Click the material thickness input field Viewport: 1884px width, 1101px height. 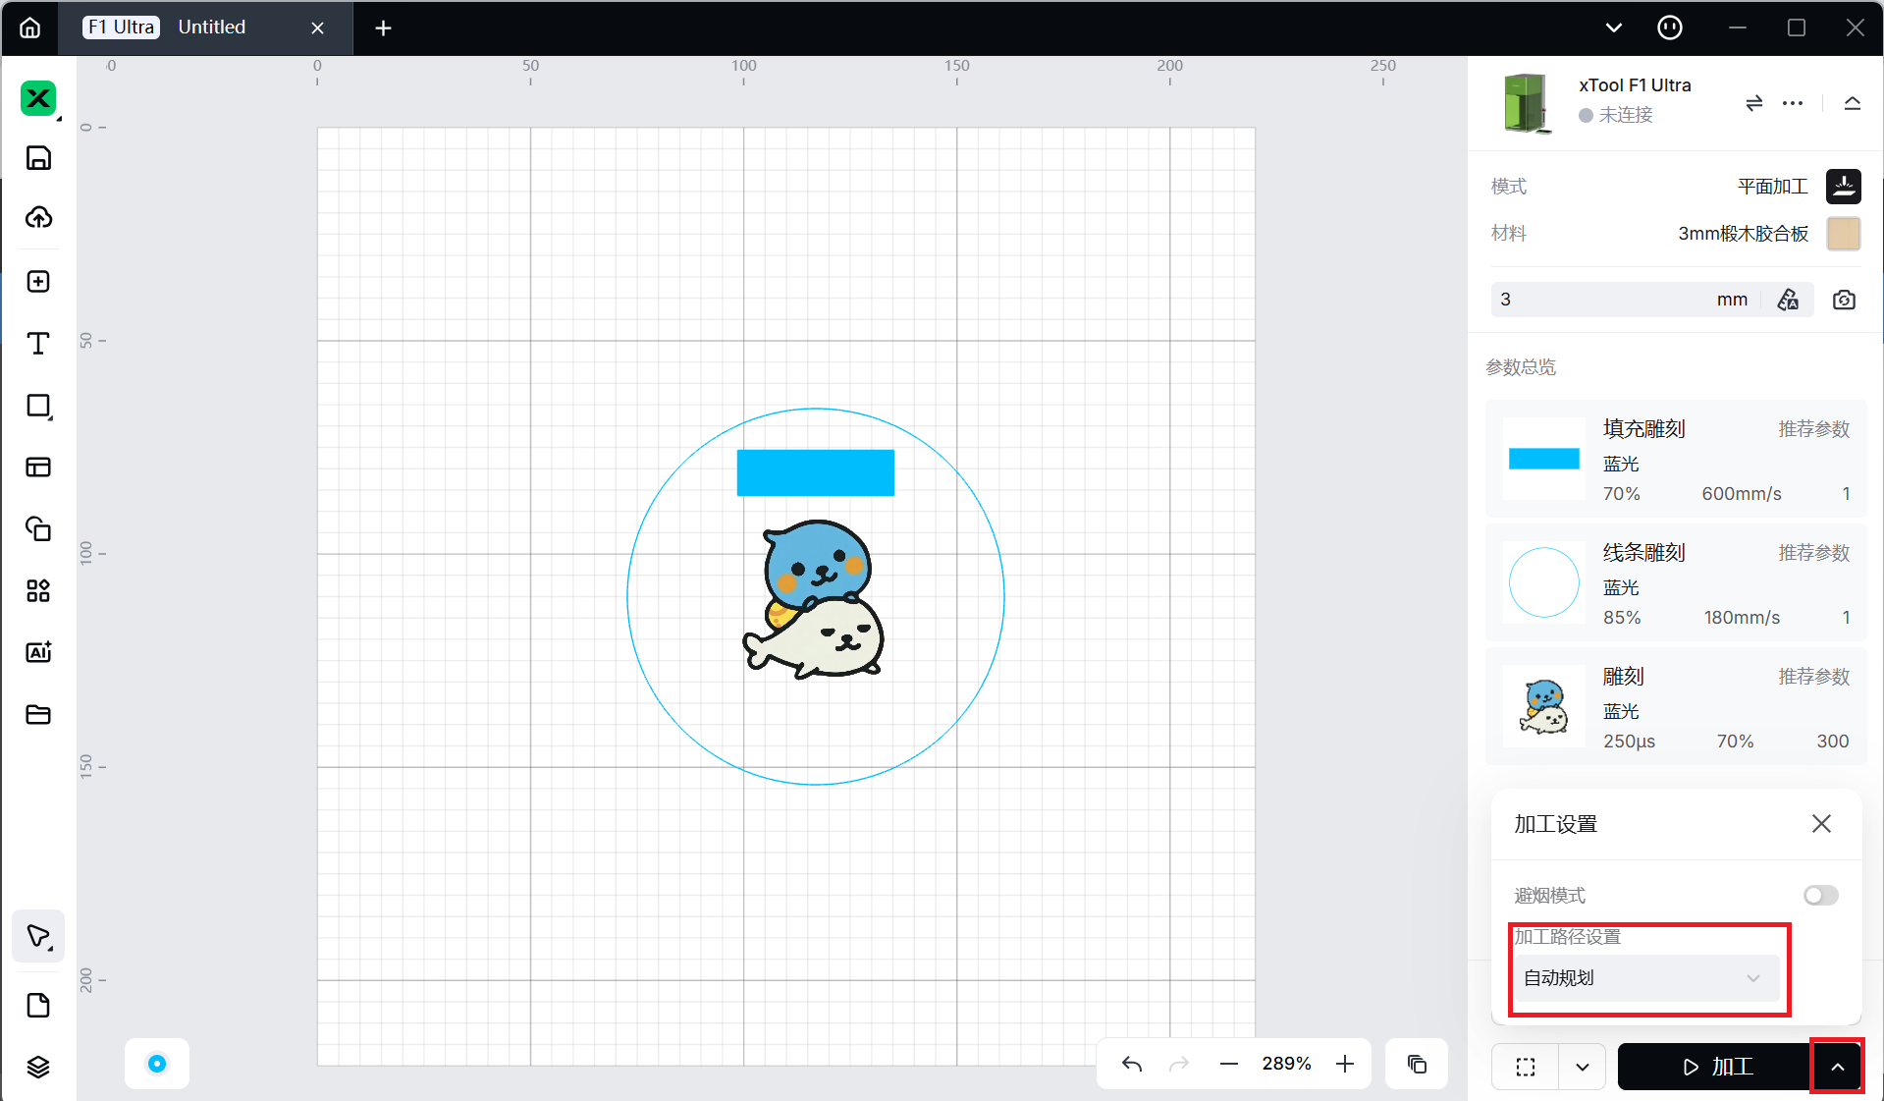coord(1600,300)
